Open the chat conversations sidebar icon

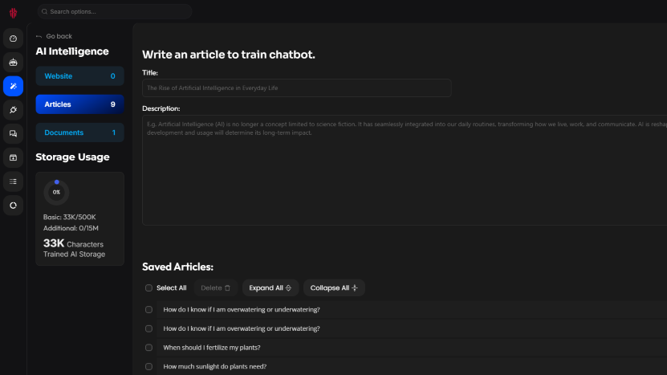point(13,133)
